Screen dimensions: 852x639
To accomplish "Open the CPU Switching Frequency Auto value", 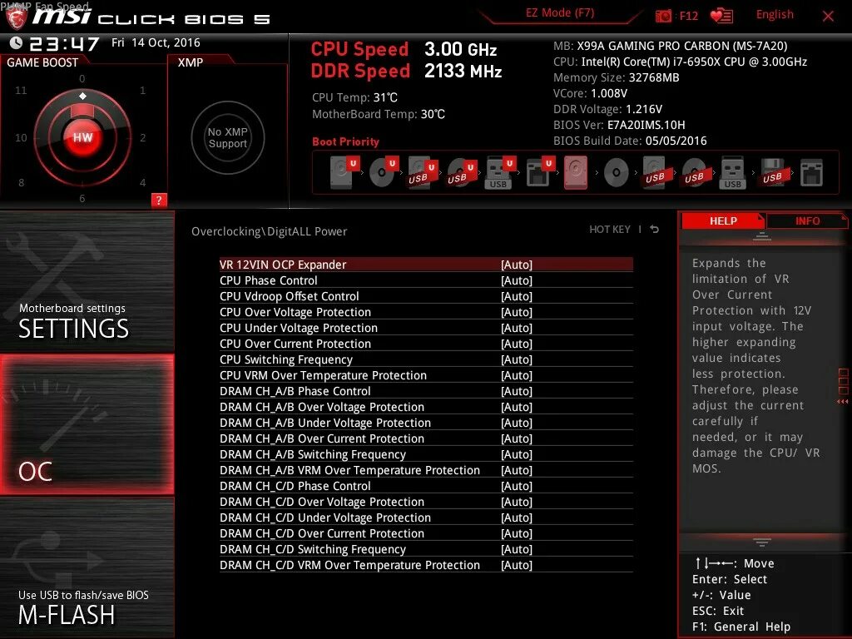I will [517, 359].
